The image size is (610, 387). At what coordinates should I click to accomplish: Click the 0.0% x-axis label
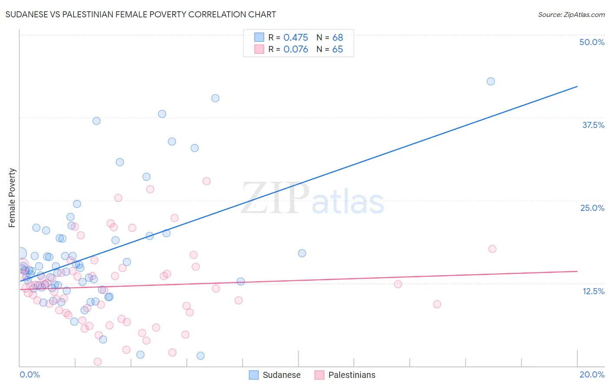pos(30,374)
